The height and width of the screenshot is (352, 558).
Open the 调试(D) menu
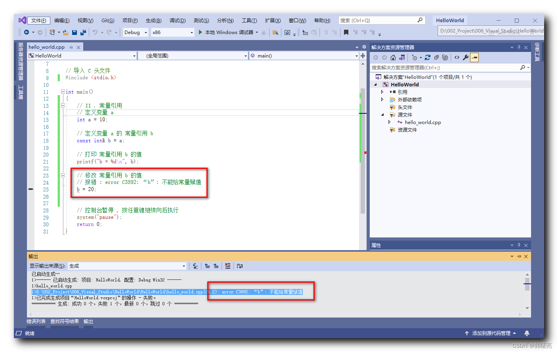(x=178, y=21)
